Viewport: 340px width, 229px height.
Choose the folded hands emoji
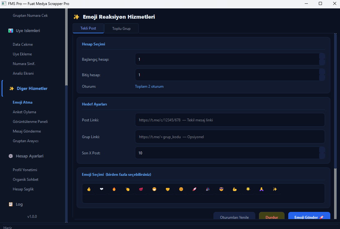point(261,189)
